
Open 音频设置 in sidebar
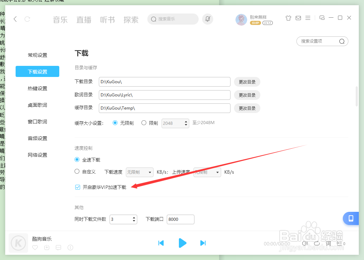[x=37, y=138]
